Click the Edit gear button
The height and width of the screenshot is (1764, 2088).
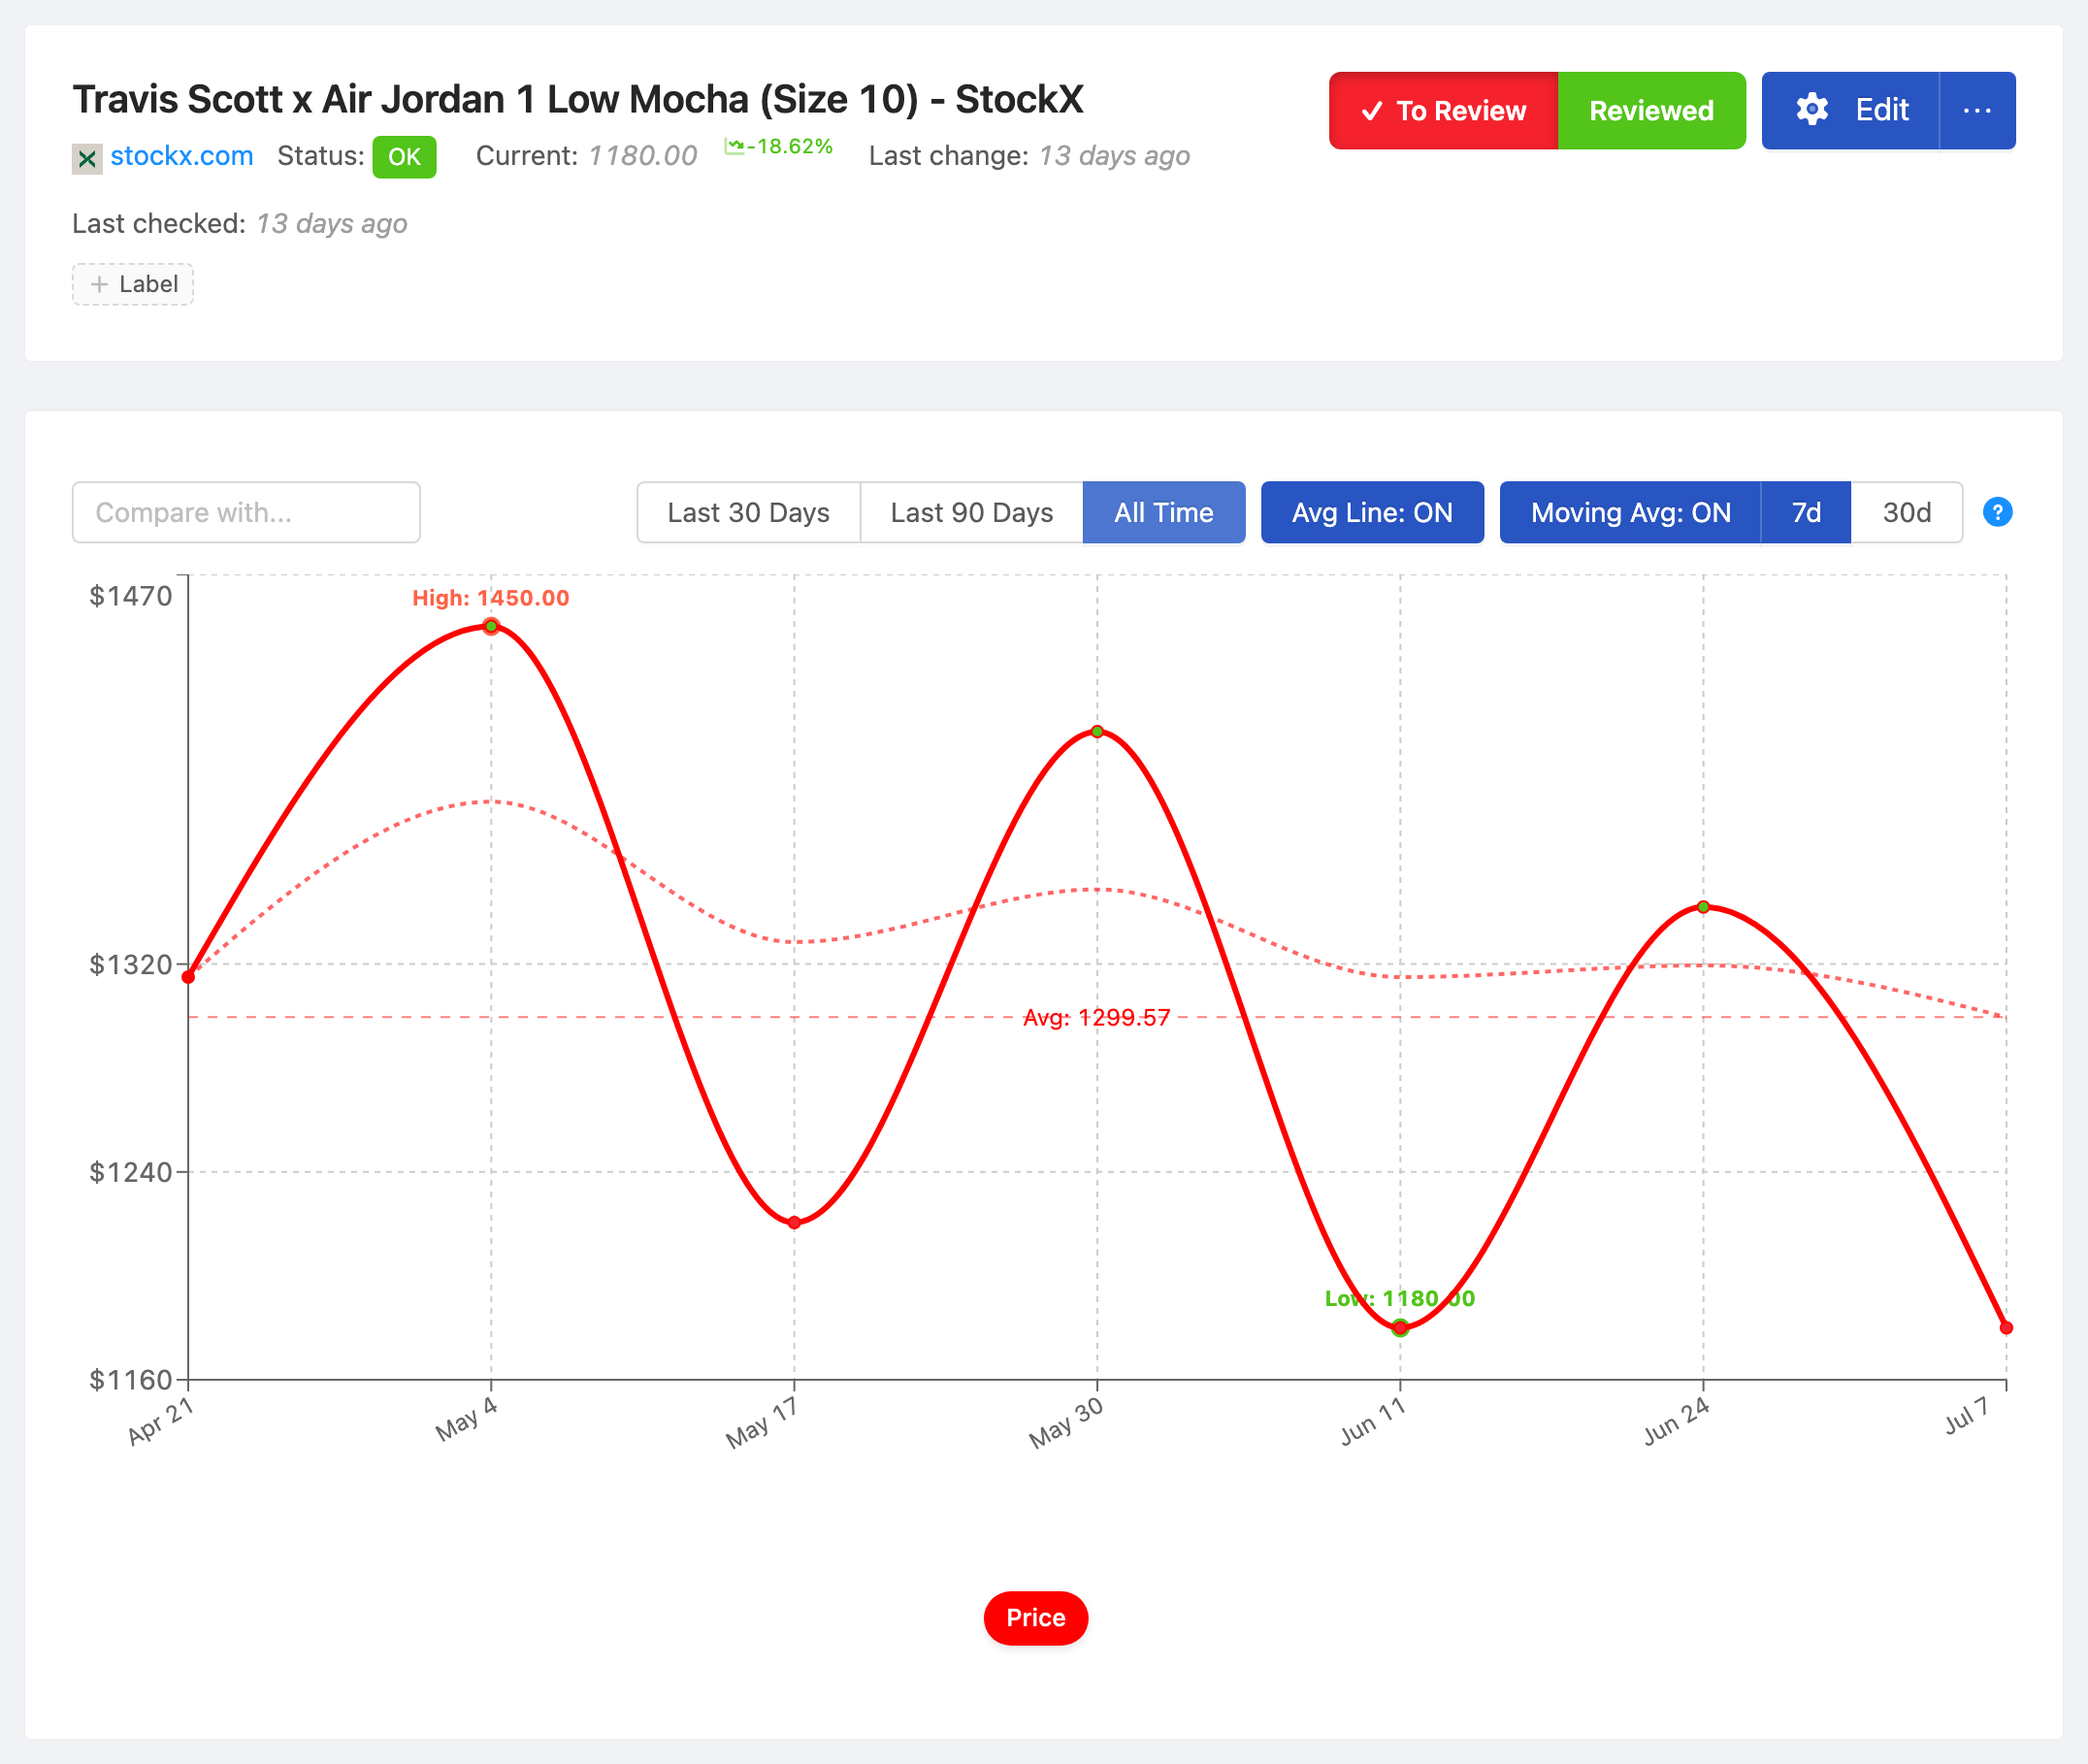pyautogui.click(x=1850, y=110)
